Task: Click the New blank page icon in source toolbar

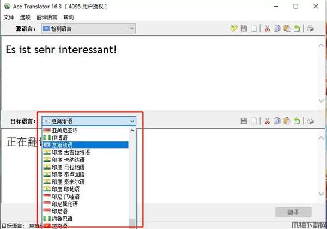Action: (x=253, y=28)
